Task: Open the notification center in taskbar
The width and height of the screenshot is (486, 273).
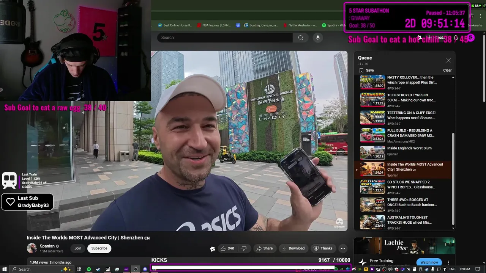Action: click(x=478, y=269)
